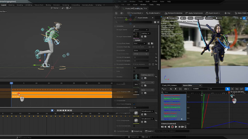Open curve editor view mode dropdown

click(x=164, y=89)
